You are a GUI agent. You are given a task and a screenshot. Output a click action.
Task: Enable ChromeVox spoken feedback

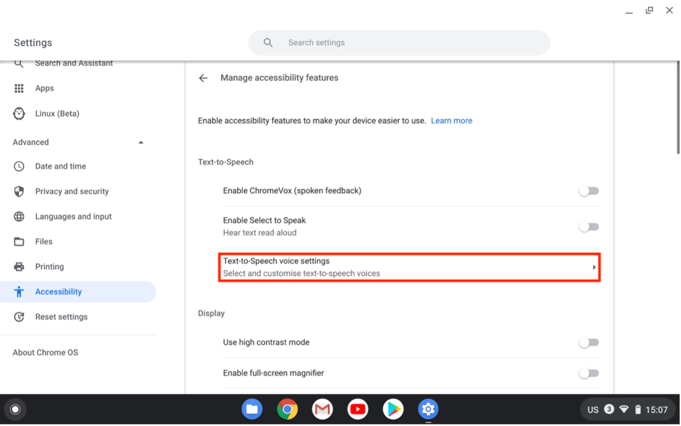(x=589, y=191)
